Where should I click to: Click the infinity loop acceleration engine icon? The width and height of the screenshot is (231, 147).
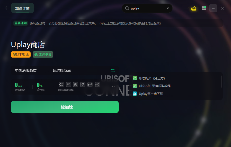click(x=61, y=85)
